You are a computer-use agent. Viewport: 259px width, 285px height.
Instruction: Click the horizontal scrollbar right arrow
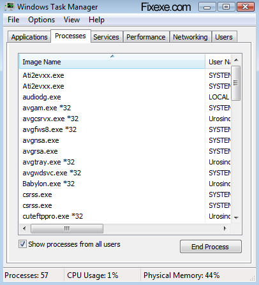coord(225,229)
